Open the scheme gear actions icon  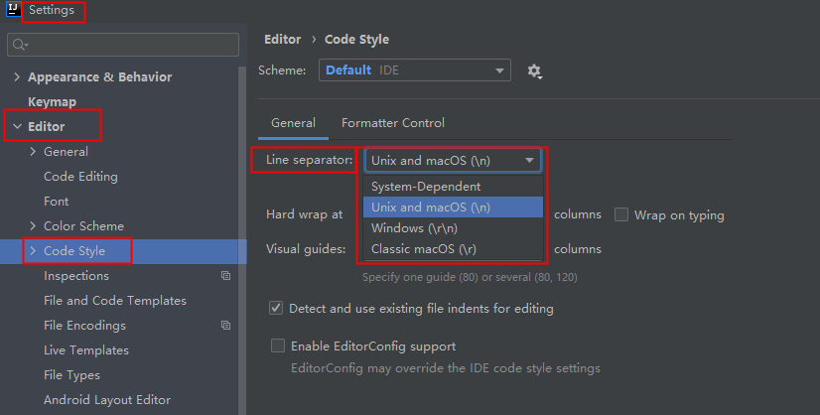tap(534, 70)
